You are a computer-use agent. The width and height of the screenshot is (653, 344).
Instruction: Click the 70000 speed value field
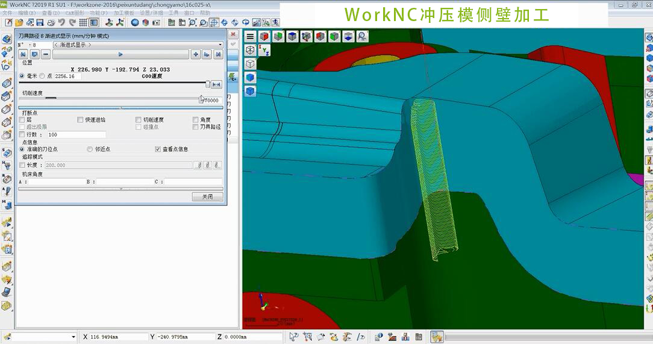tap(213, 101)
